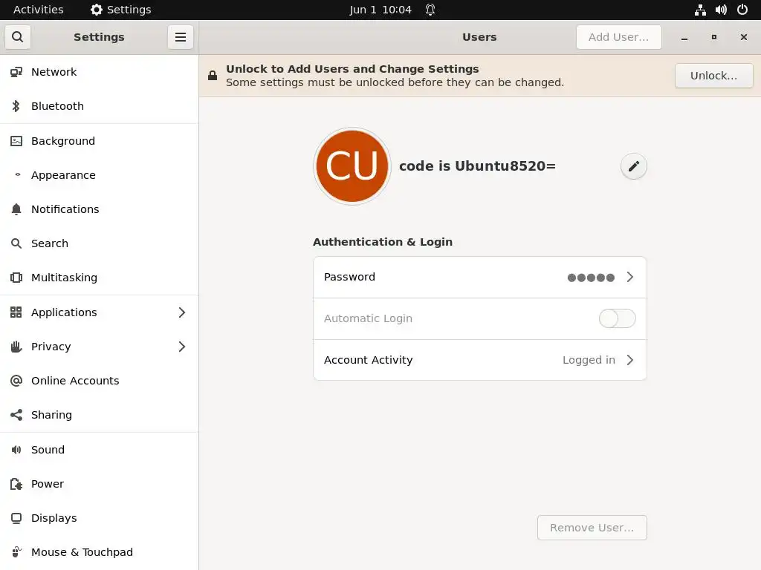
Task: Click the Add User... button
Action: (618, 37)
